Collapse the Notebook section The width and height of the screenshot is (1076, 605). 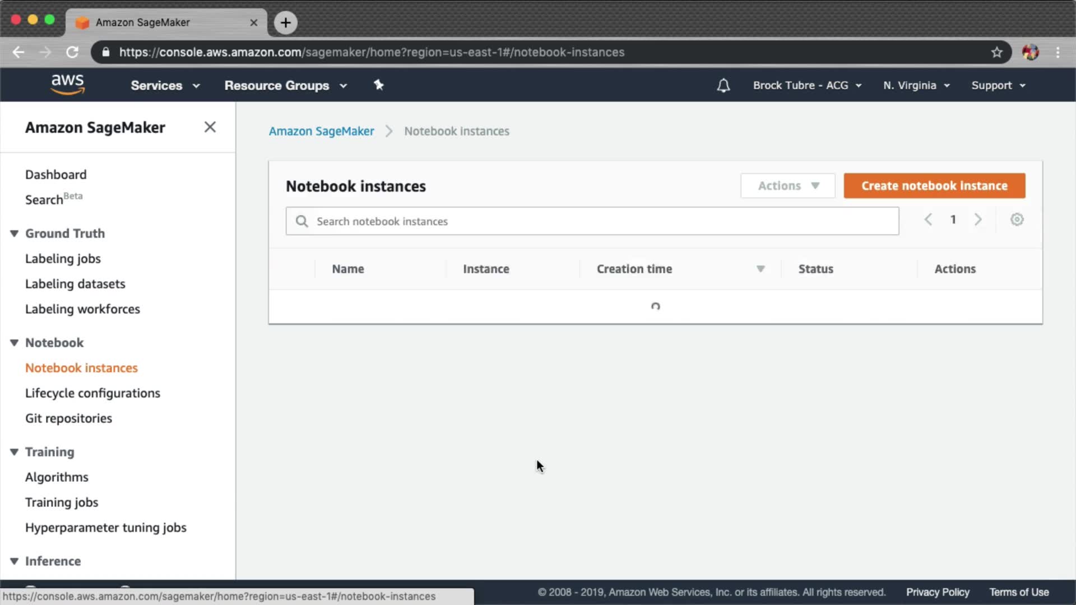[15, 343]
